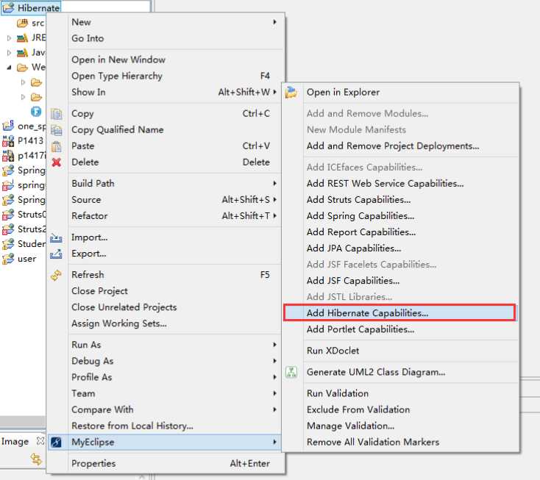Select Close Project
Viewport: 540px width, 480px height.
coord(166,291)
